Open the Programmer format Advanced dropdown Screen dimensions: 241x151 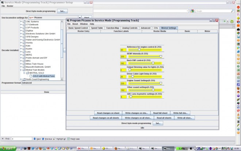43,83
